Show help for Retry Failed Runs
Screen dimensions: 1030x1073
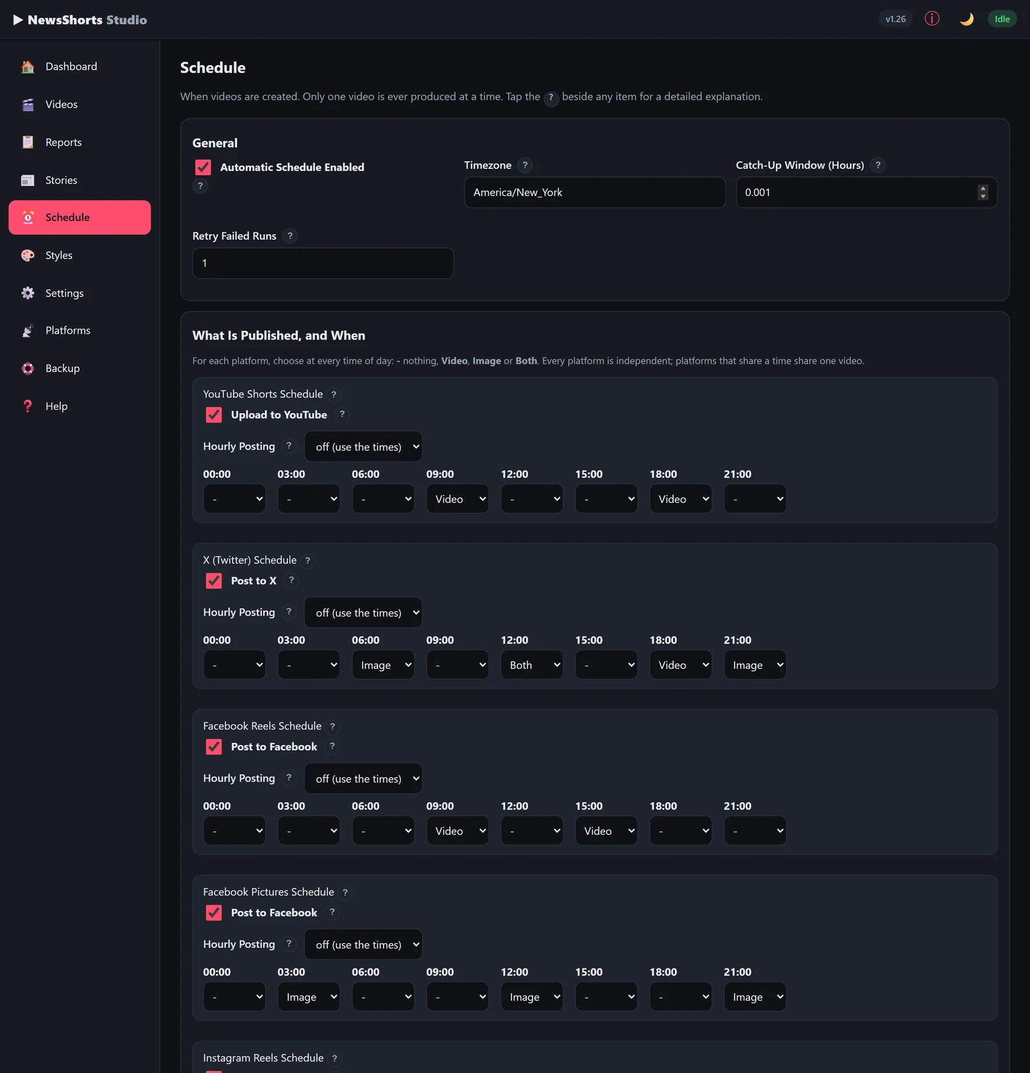coord(290,236)
